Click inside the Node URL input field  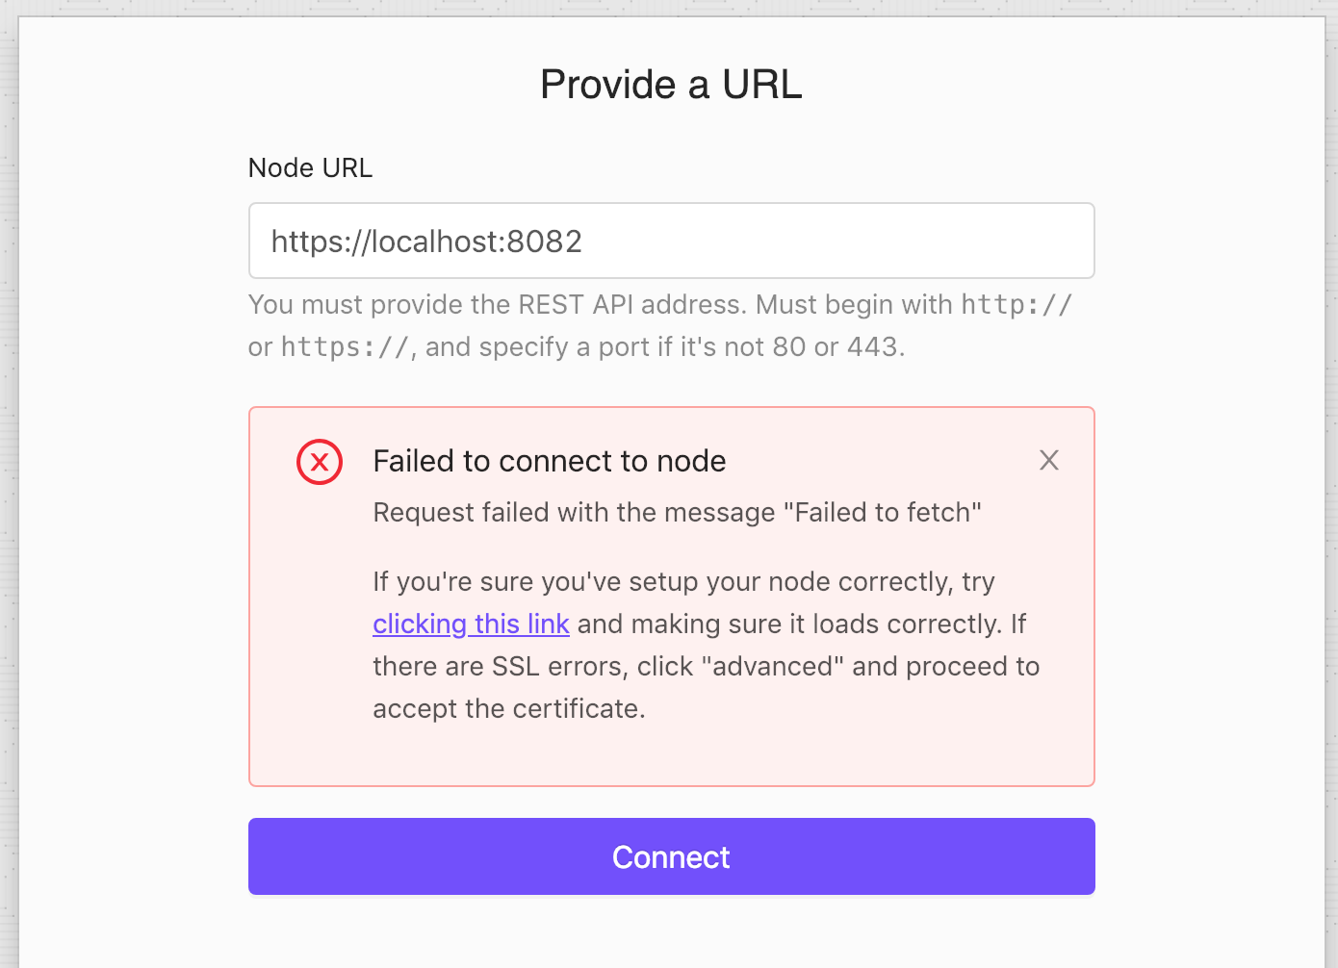(x=671, y=241)
